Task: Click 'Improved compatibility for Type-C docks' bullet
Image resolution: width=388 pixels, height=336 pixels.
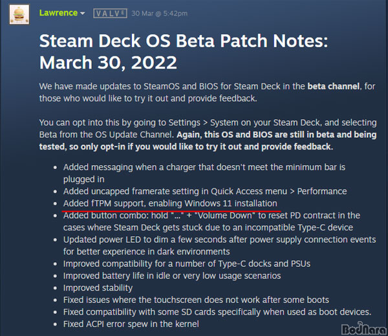Action: pos(187,263)
